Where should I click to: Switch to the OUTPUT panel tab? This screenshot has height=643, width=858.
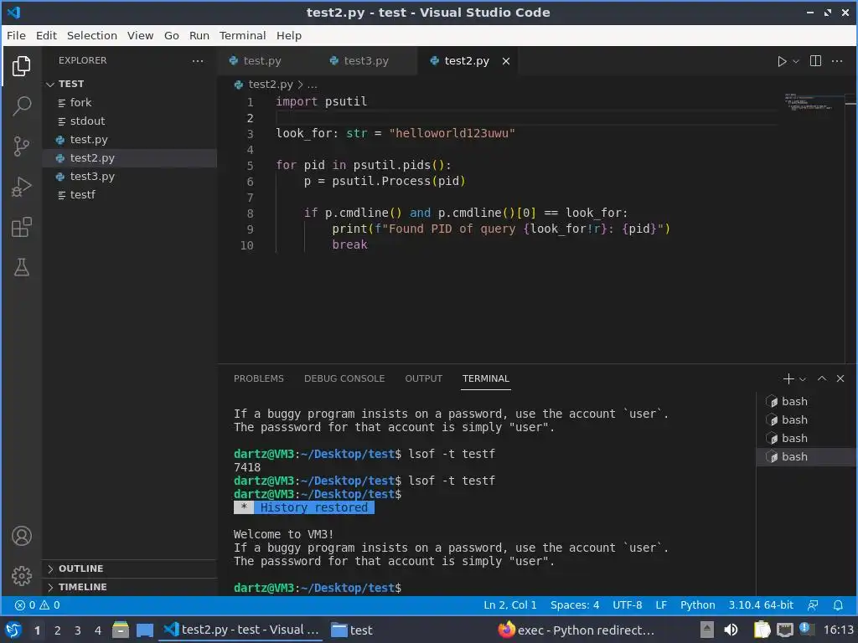pyautogui.click(x=423, y=378)
